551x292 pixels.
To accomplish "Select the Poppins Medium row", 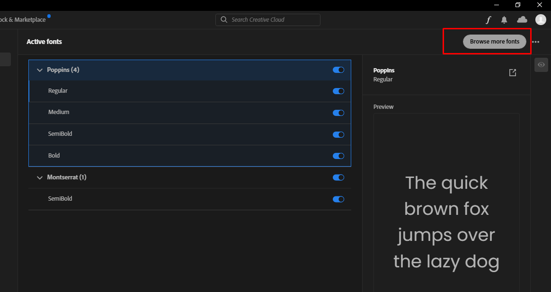I will click(190, 113).
